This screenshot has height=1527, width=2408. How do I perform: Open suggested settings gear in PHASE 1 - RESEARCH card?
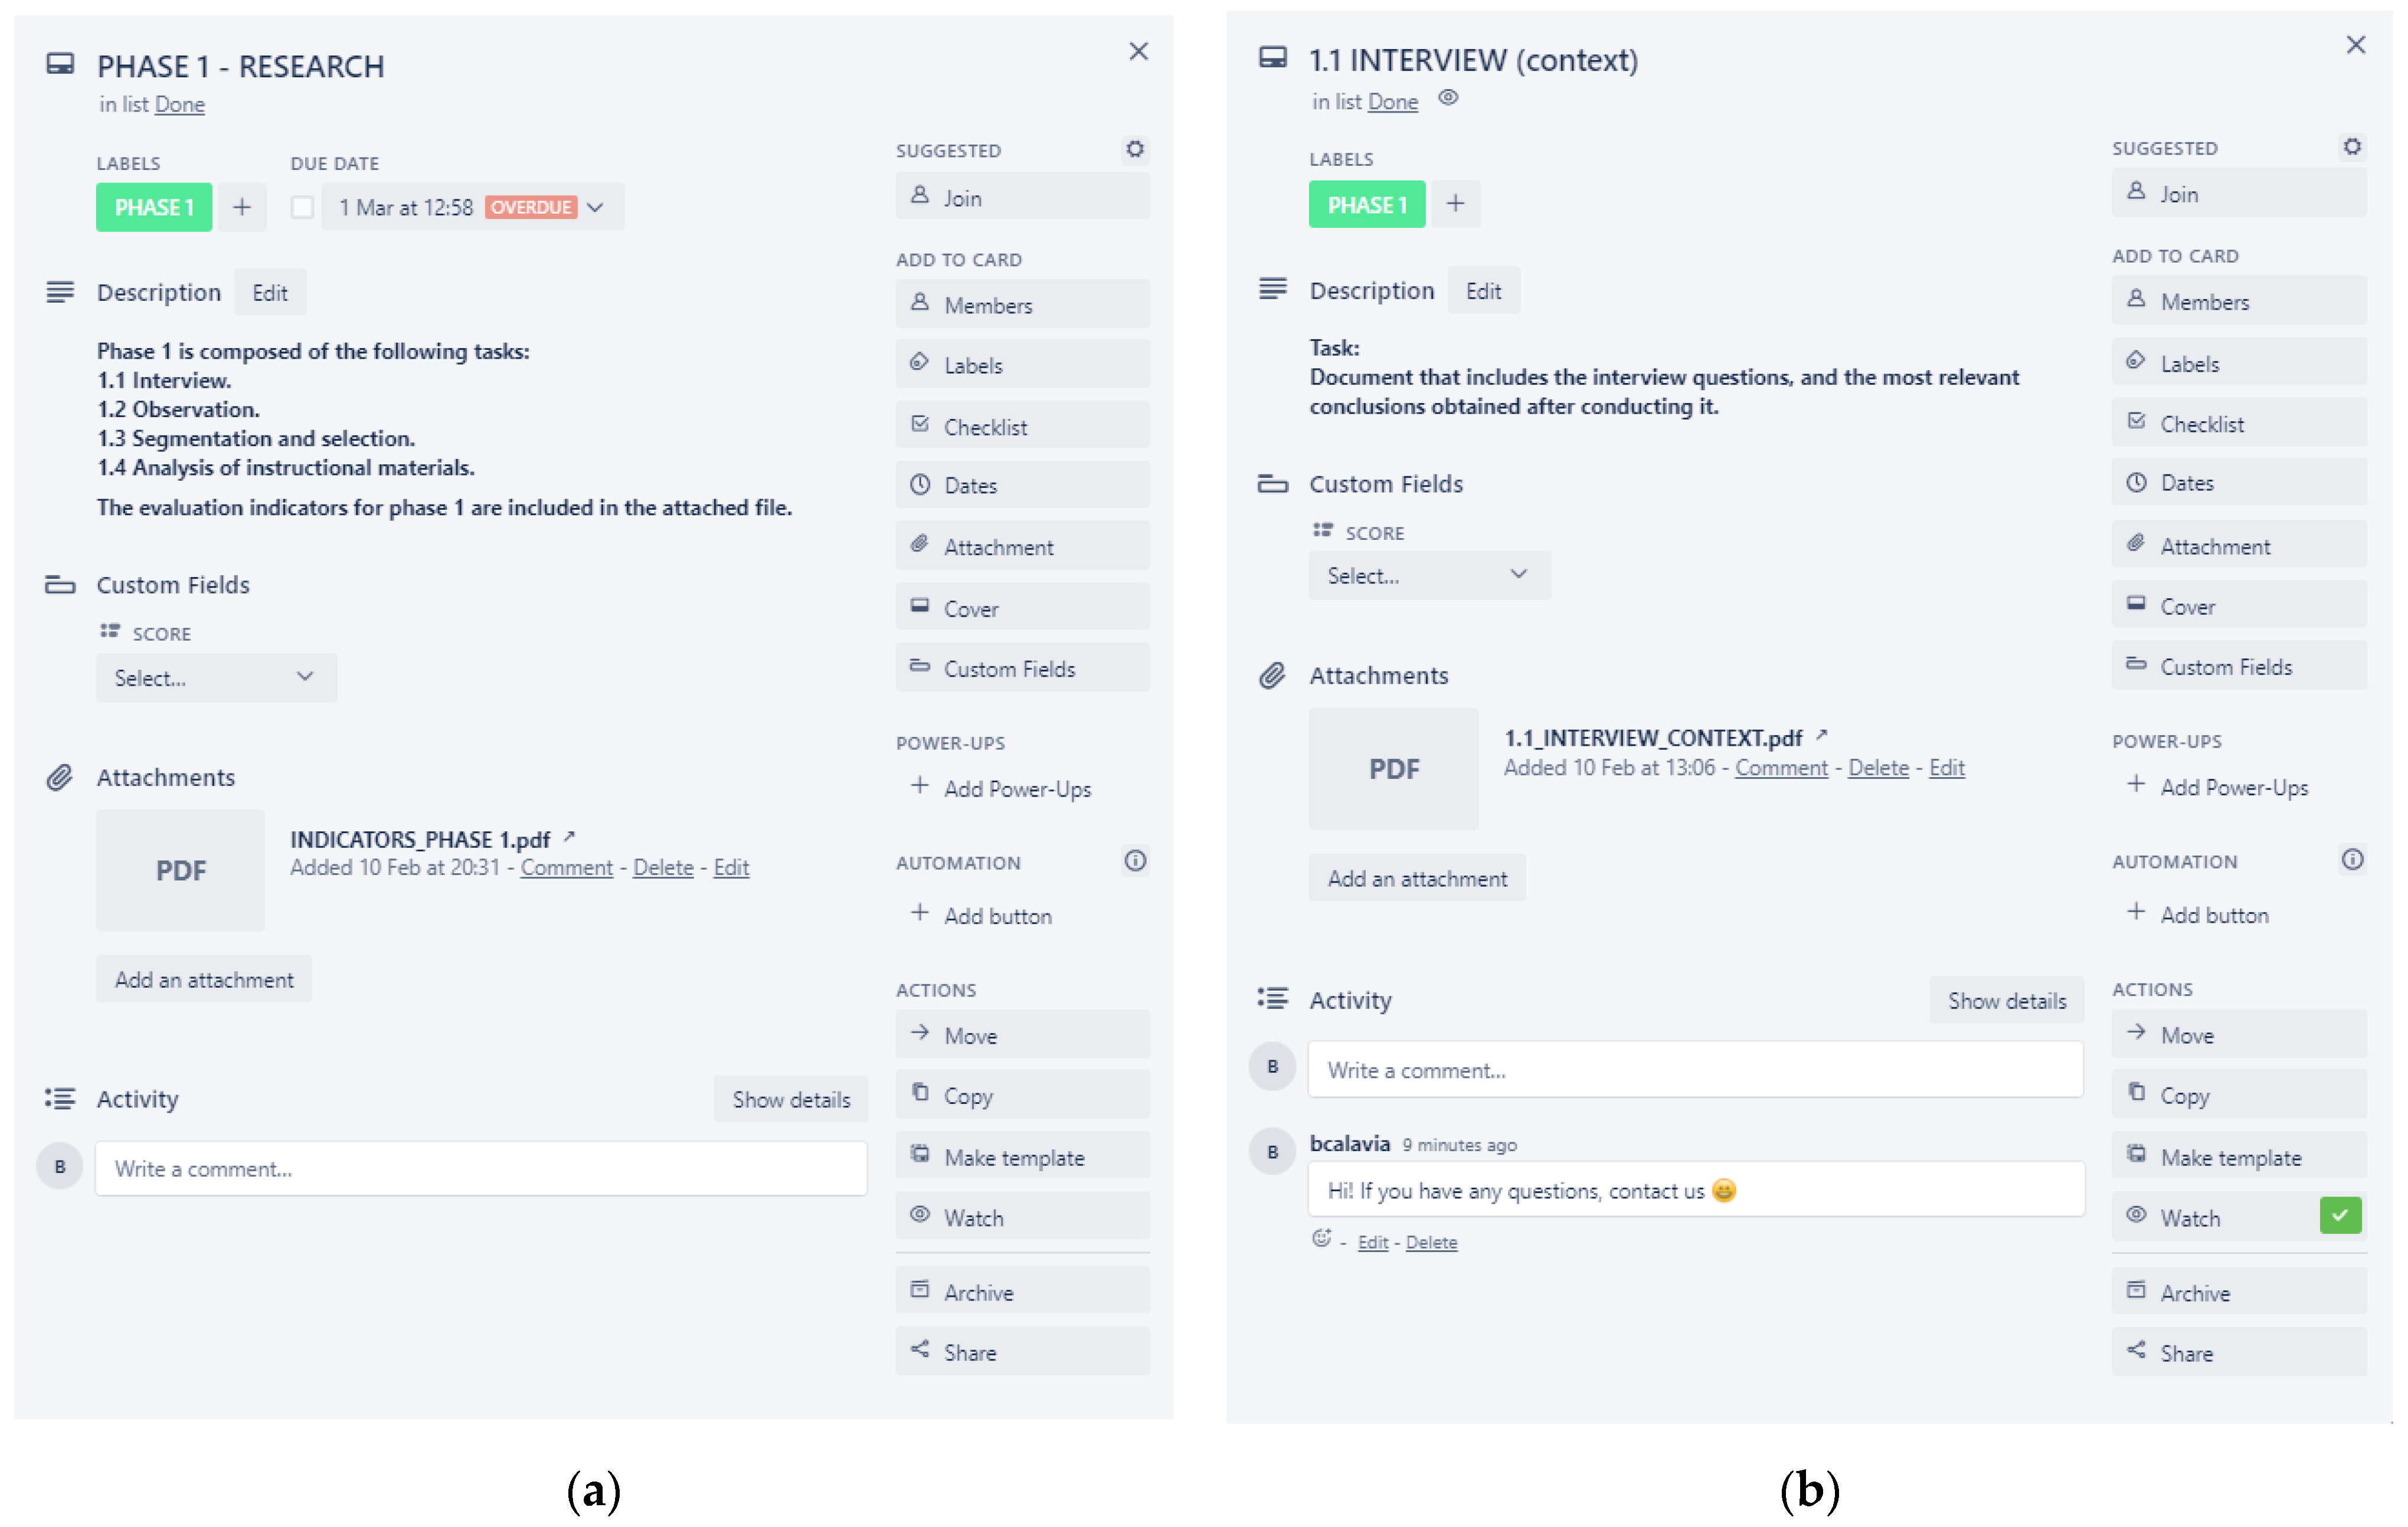pos(1134,149)
